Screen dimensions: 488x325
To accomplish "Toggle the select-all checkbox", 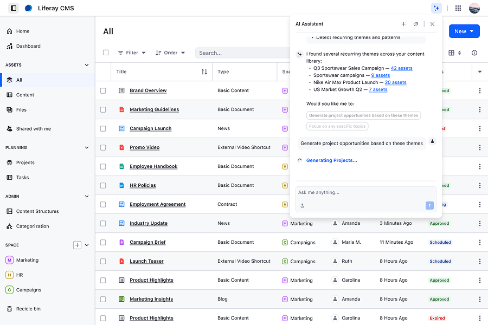I will pos(106,53).
